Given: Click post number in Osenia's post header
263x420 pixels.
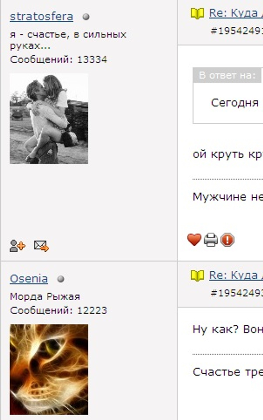Looking at the screenshot, I should [237, 293].
